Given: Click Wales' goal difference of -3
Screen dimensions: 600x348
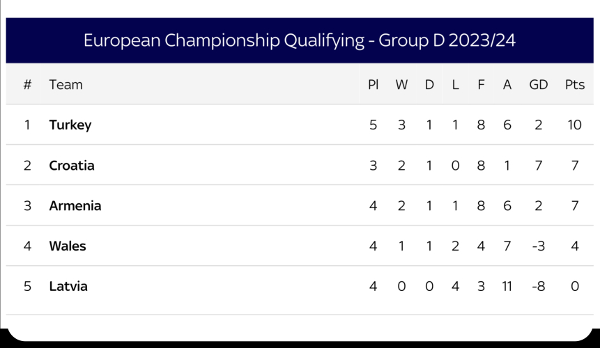Looking at the screenshot, I should point(538,246).
